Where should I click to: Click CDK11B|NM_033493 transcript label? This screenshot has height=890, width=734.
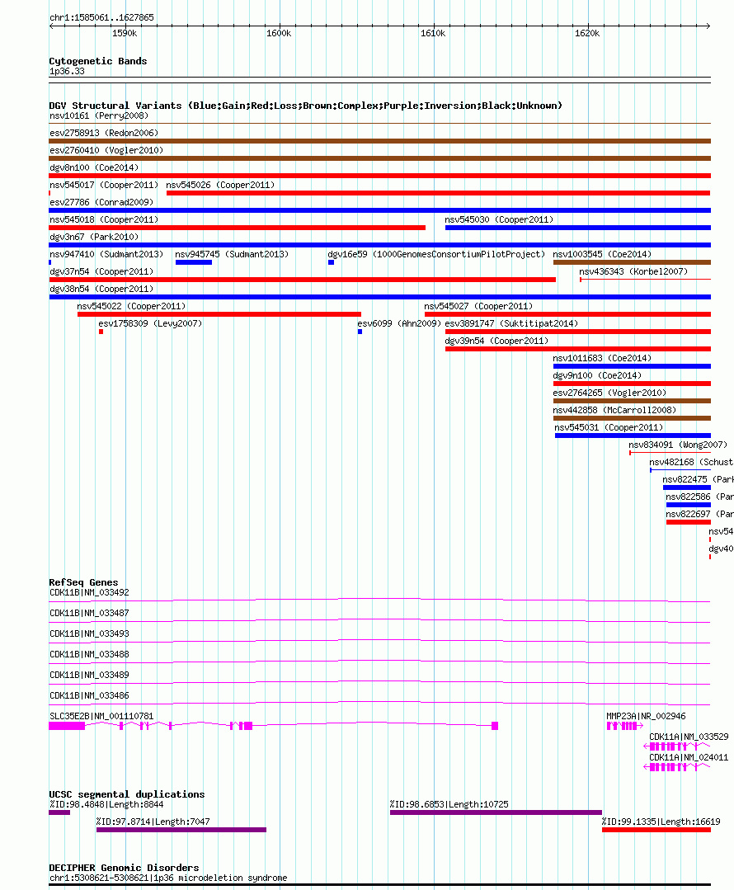89,633
